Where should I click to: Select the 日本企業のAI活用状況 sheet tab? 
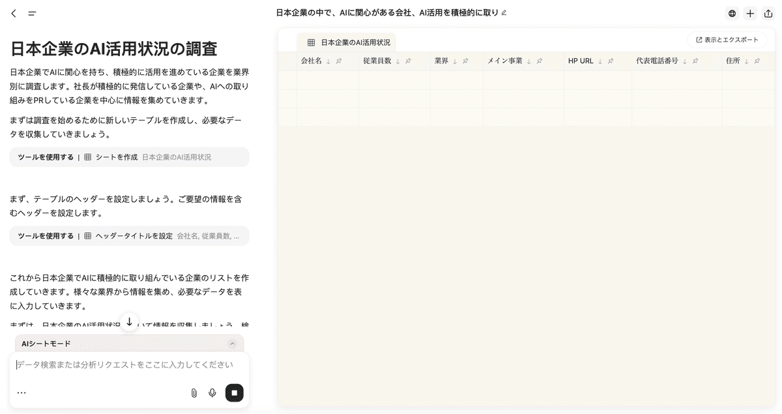click(x=348, y=42)
